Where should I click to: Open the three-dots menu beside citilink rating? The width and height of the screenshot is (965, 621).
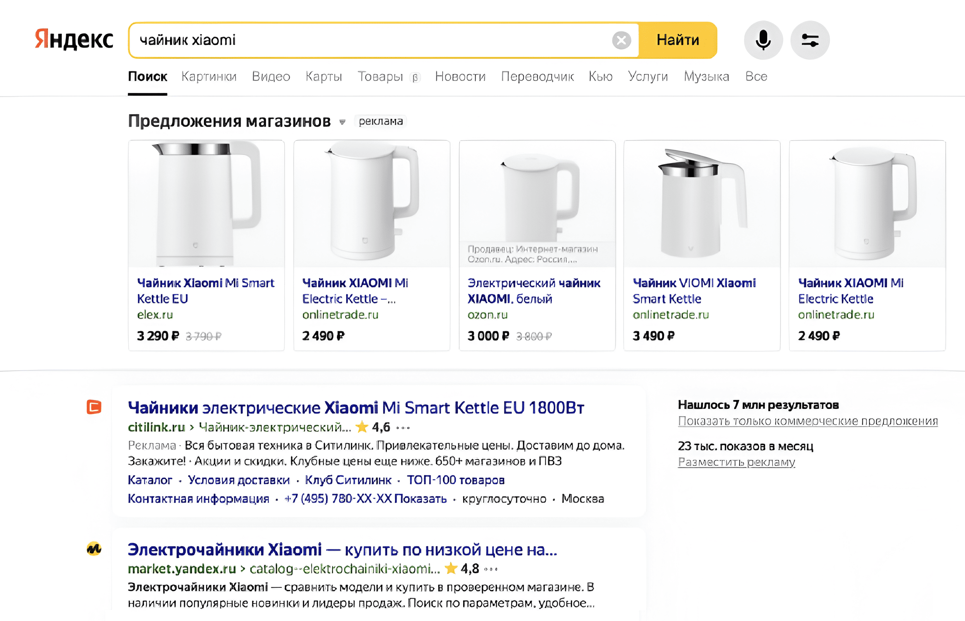click(x=403, y=428)
